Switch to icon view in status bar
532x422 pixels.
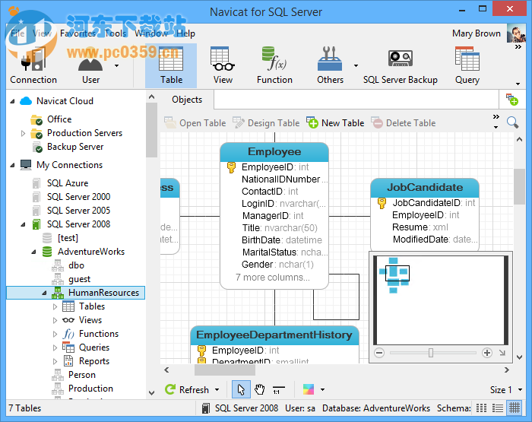(x=481, y=408)
